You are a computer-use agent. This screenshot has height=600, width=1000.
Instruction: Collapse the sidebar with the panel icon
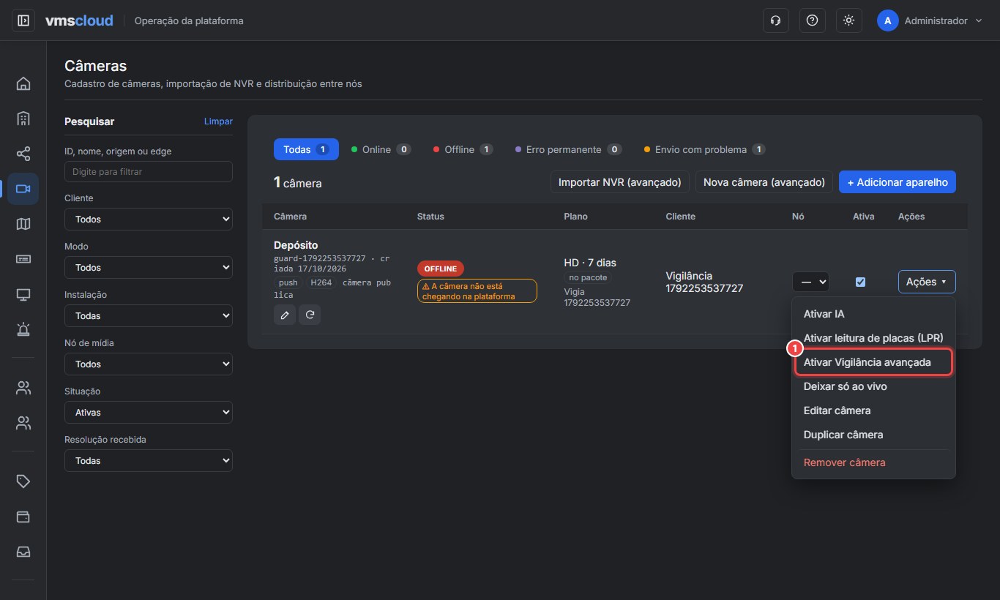point(23,20)
